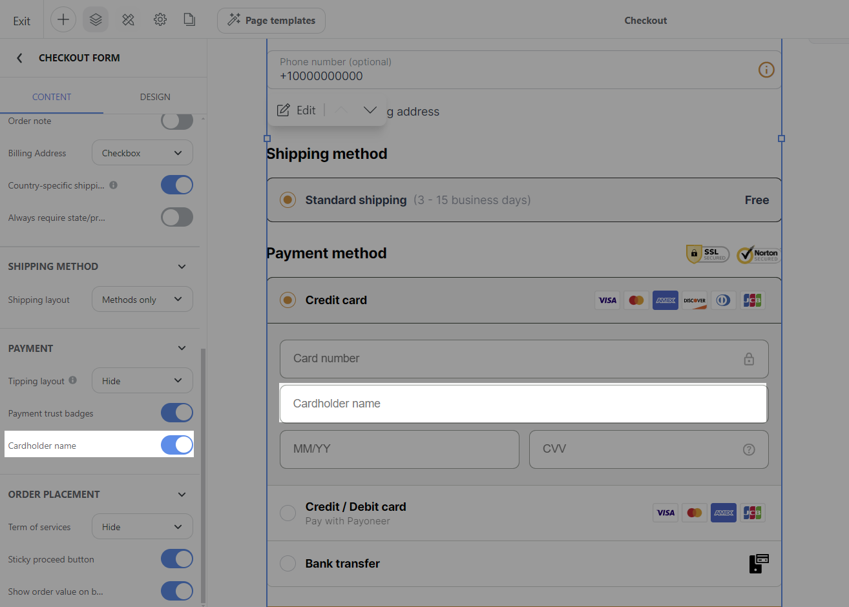Image resolution: width=849 pixels, height=607 pixels.
Task: Select Credit / Debit card Payoneer radio
Action: 288,513
